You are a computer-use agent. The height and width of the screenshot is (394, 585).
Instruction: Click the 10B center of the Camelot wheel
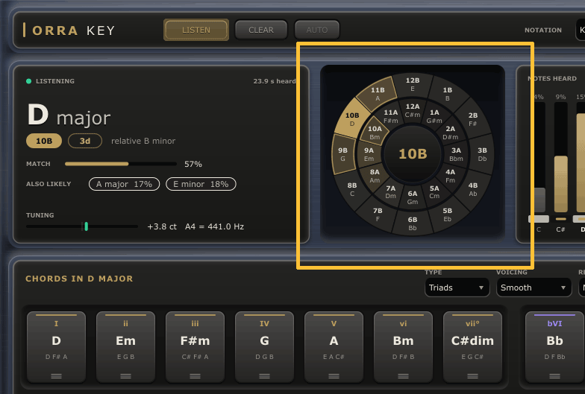coord(413,153)
